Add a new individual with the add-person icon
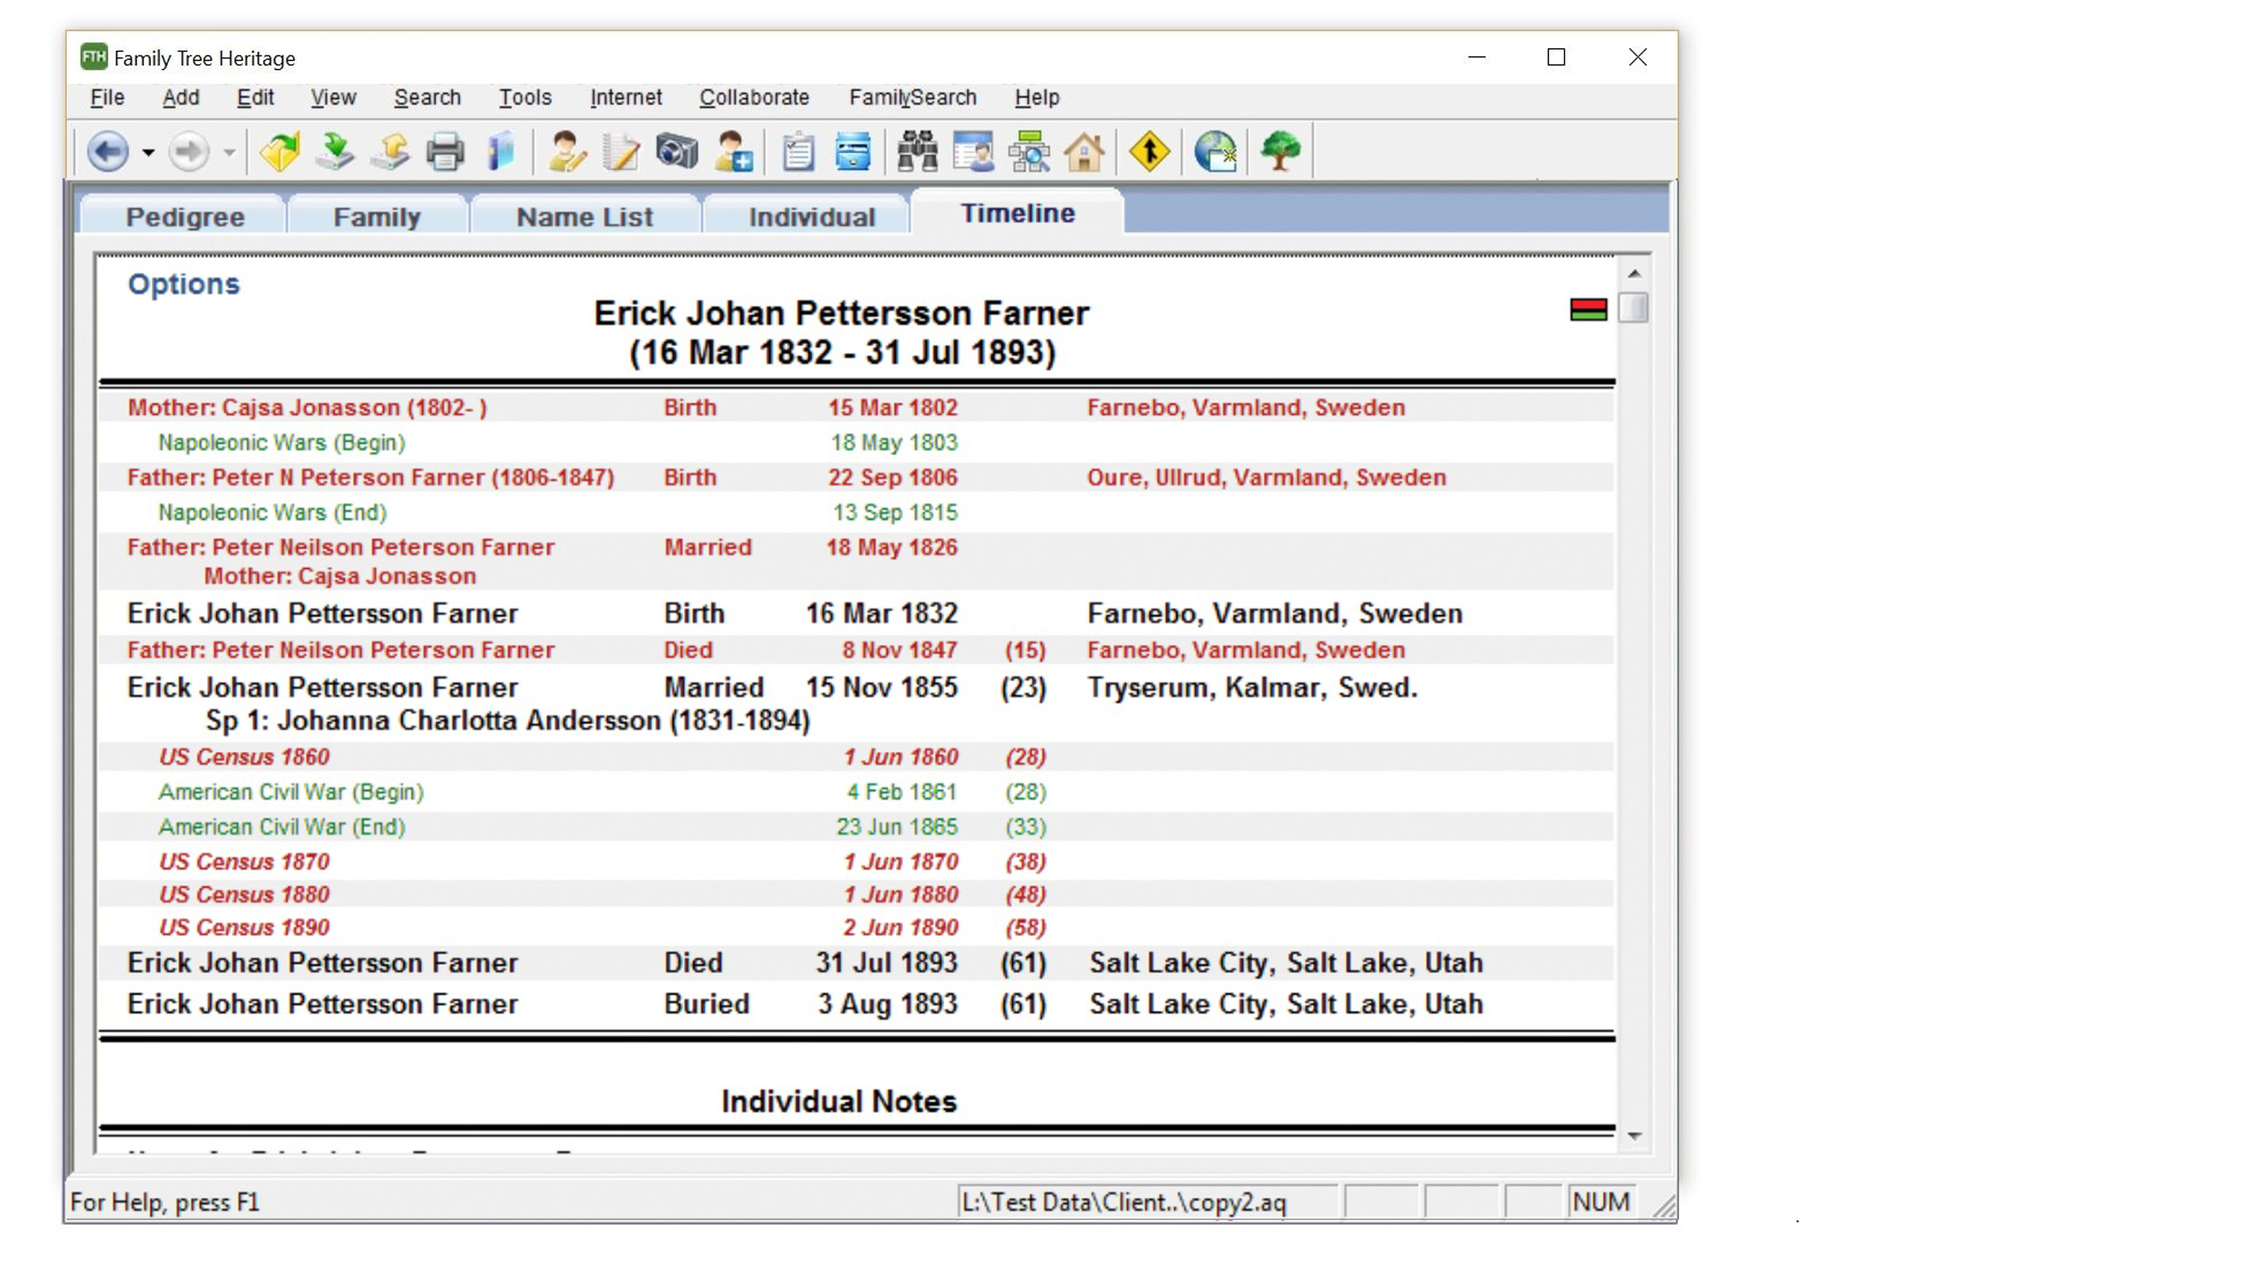The height and width of the screenshot is (1282, 2255). (733, 151)
